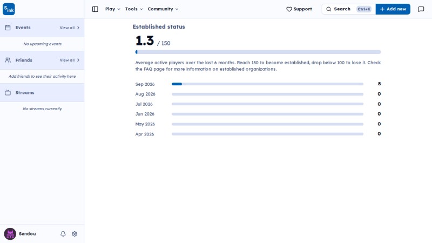The image size is (432, 243).
Task: Click the Add new button
Action: pos(393,9)
